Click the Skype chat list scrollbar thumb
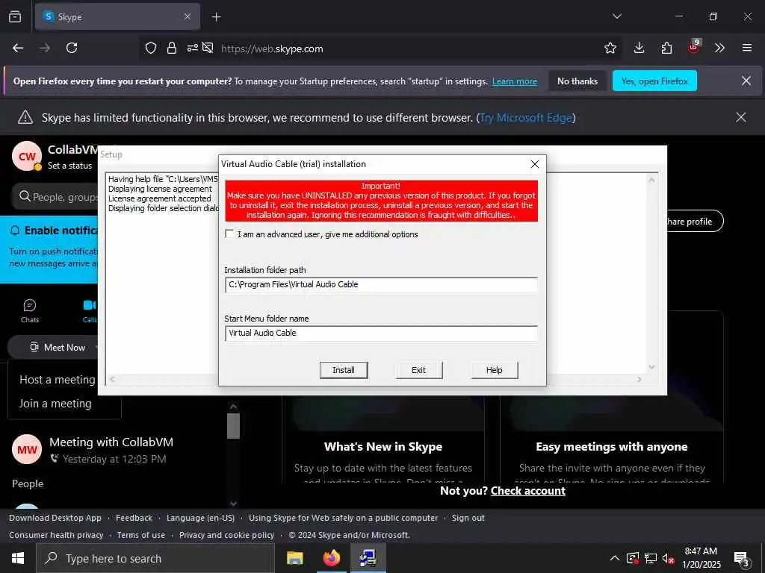Screen dimensions: 765x573 tap(233, 426)
